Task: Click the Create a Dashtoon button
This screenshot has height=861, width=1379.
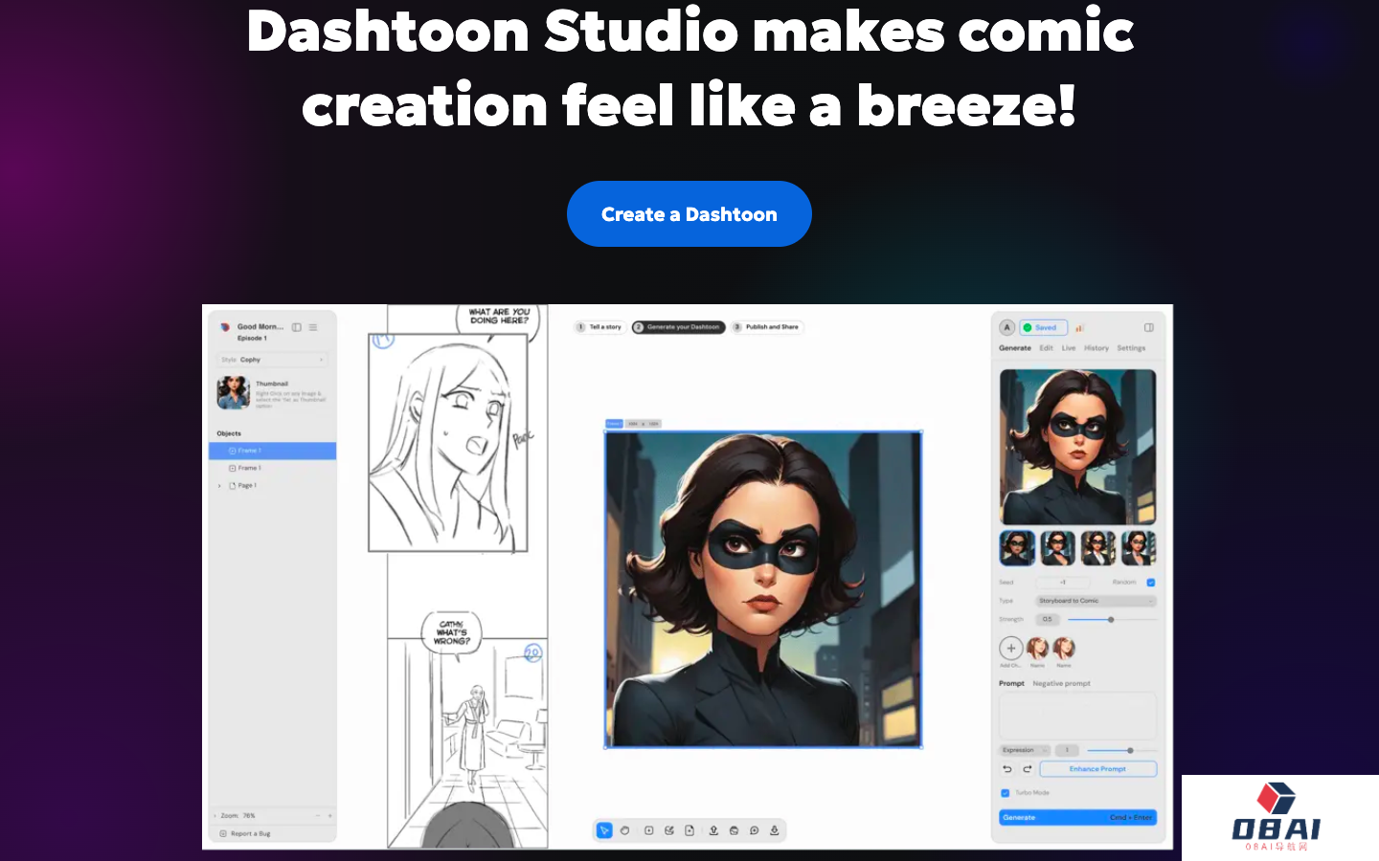Action: point(689,214)
